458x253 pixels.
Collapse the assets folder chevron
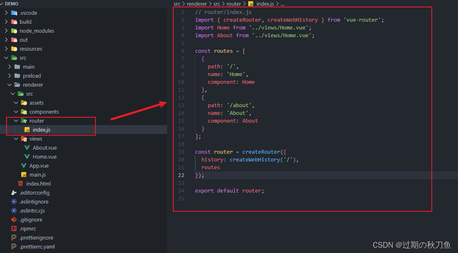coord(16,103)
